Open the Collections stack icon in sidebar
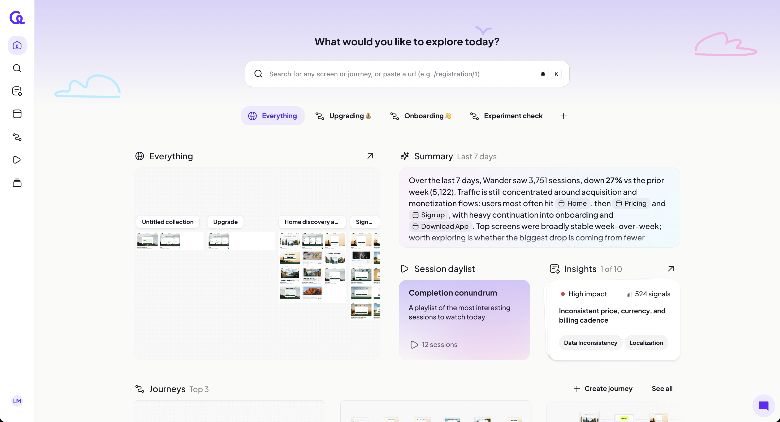The height and width of the screenshot is (422, 780). coord(17,183)
